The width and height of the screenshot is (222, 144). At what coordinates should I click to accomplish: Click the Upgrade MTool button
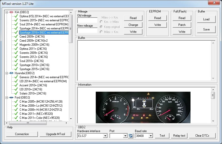[x=55, y=134]
